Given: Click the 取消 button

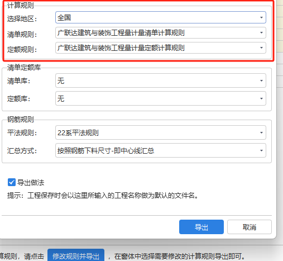Looking at the screenshot, I should click(250, 227).
